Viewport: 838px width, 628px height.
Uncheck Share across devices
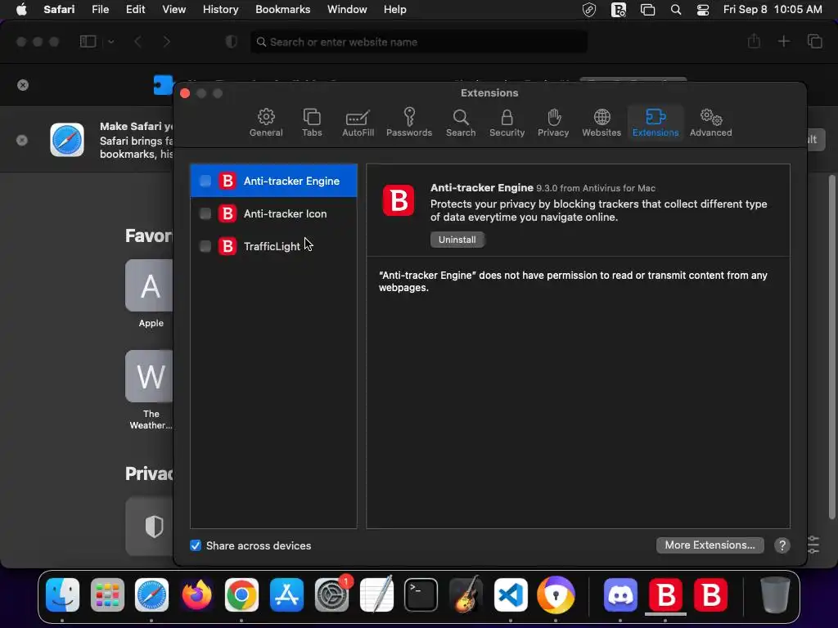[196, 545]
